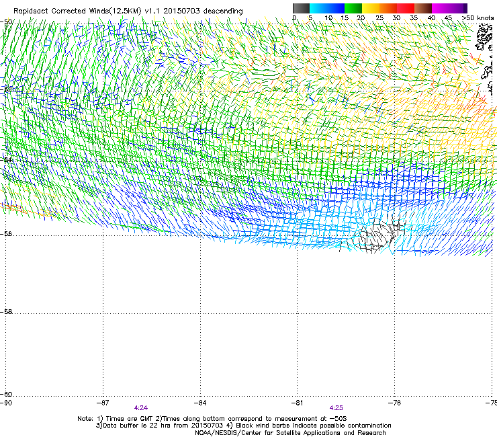Click longitude label '-90'

tap(5, 403)
